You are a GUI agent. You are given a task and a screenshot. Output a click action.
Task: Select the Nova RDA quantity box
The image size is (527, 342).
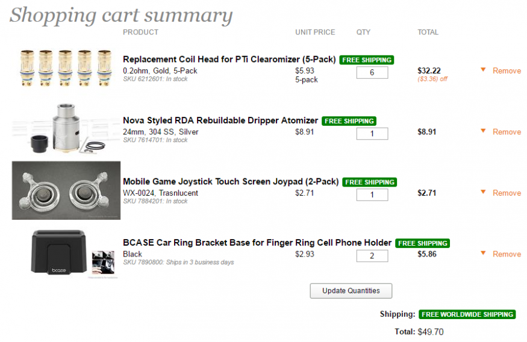point(372,134)
